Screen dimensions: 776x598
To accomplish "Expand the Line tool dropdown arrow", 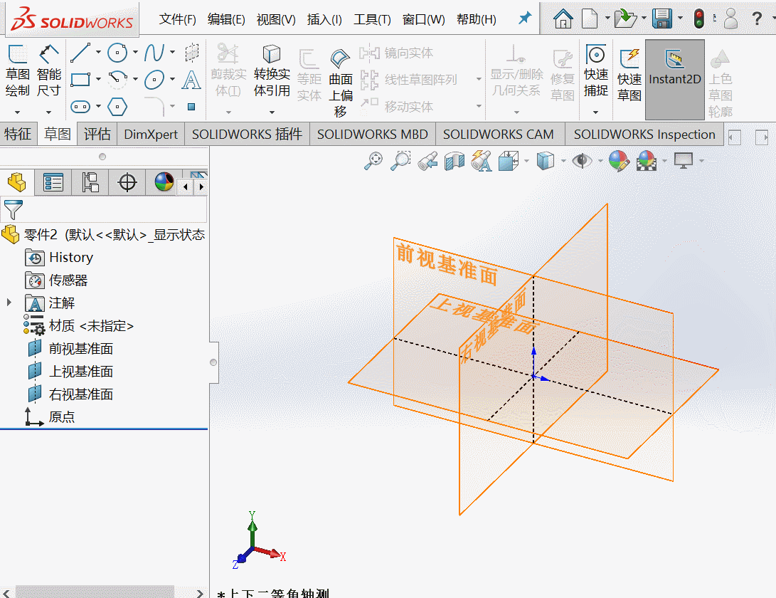I will pyautogui.click(x=98, y=52).
